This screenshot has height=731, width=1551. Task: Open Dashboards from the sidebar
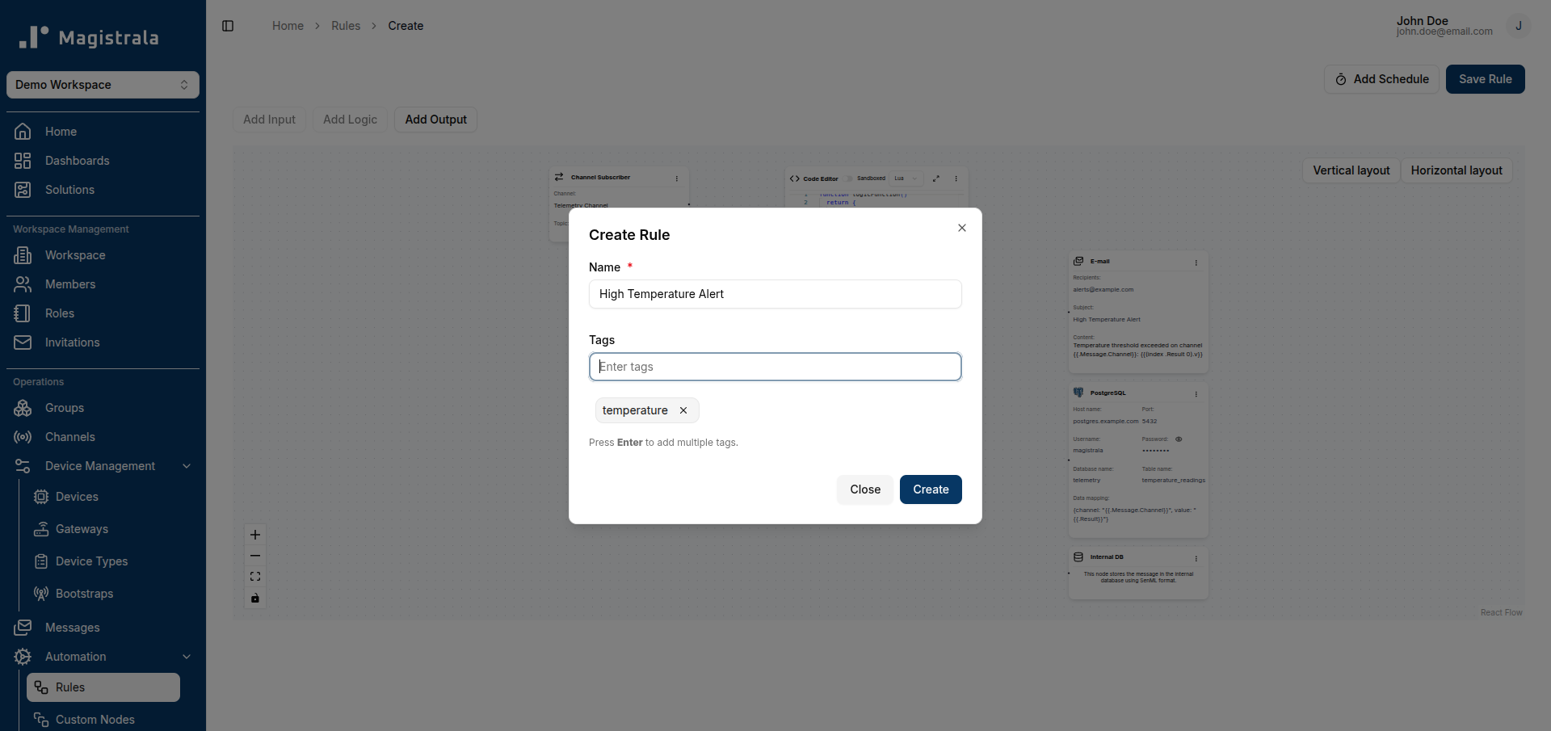(103, 161)
